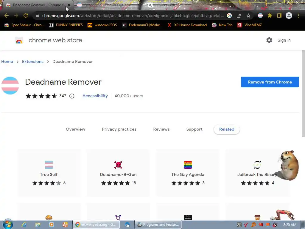The width and height of the screenshot is (305, 229).
Task: Open the Privacy practices tab
Action: (119, 129)
